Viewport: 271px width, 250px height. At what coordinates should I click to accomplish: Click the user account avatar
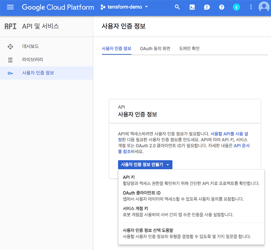point(264,7)
